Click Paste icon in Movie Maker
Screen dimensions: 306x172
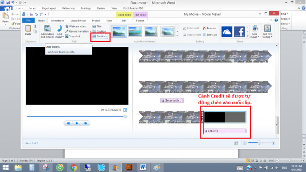(x=28, y=29)
